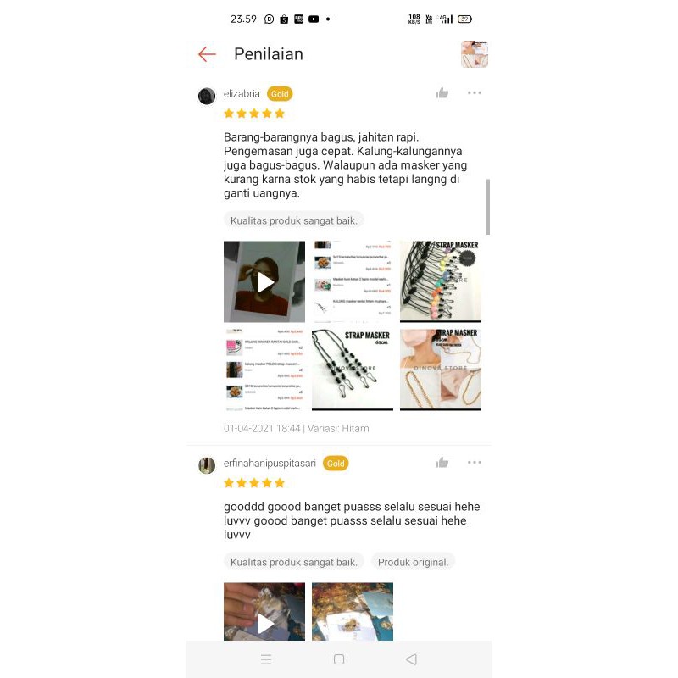Tap erfinahanipuspitasari's profile avatar
This screenshot has height=678, width=678.
point(207,465)
